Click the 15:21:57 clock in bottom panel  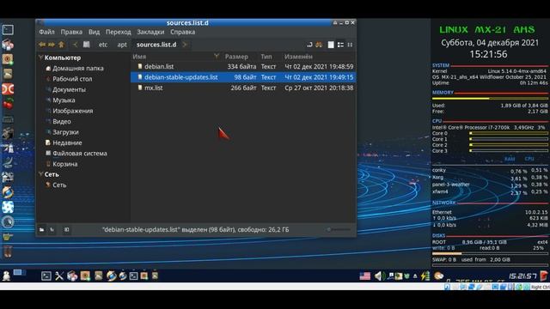click(x=522, y=276)
